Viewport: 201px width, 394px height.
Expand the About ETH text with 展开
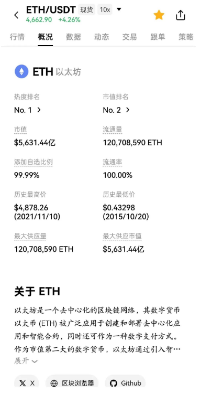(x=26, y=361)
